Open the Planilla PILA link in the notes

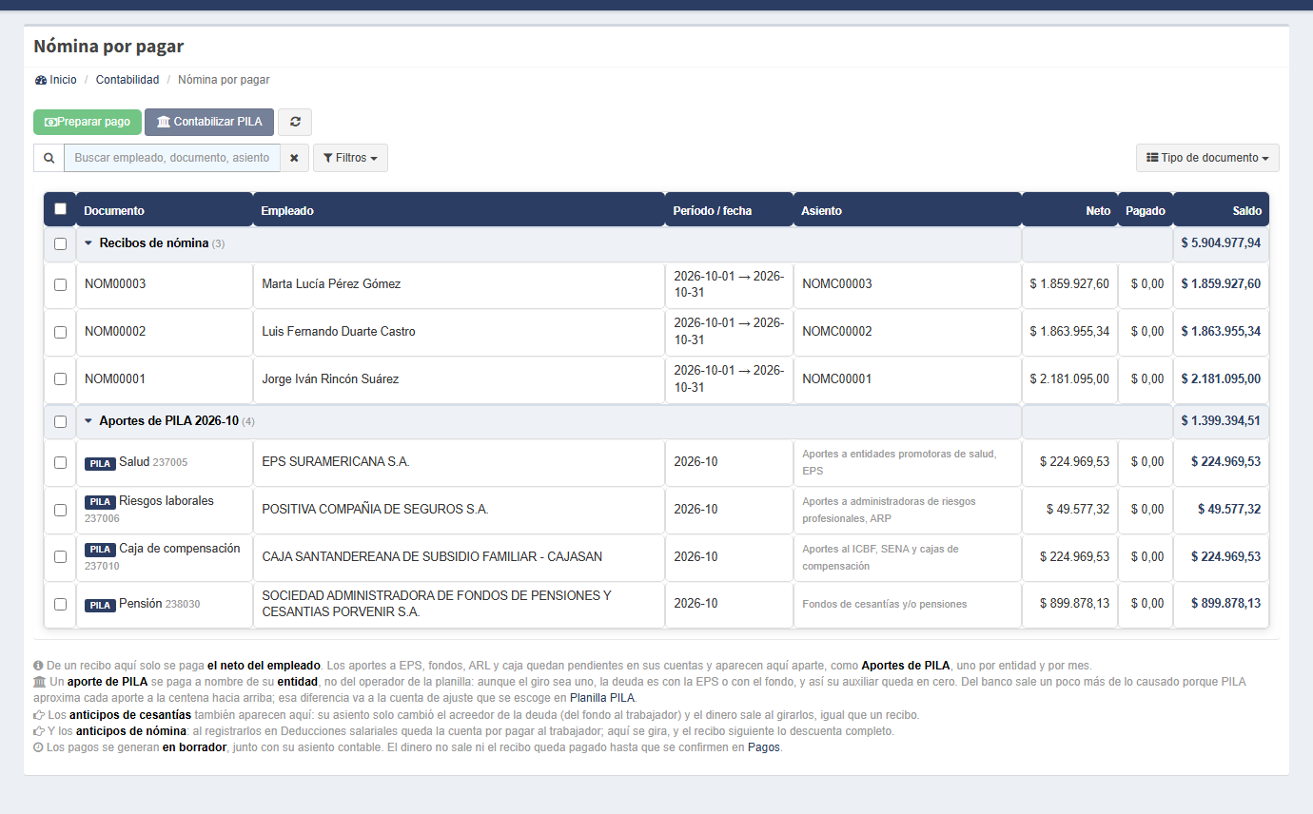point(602,698)
